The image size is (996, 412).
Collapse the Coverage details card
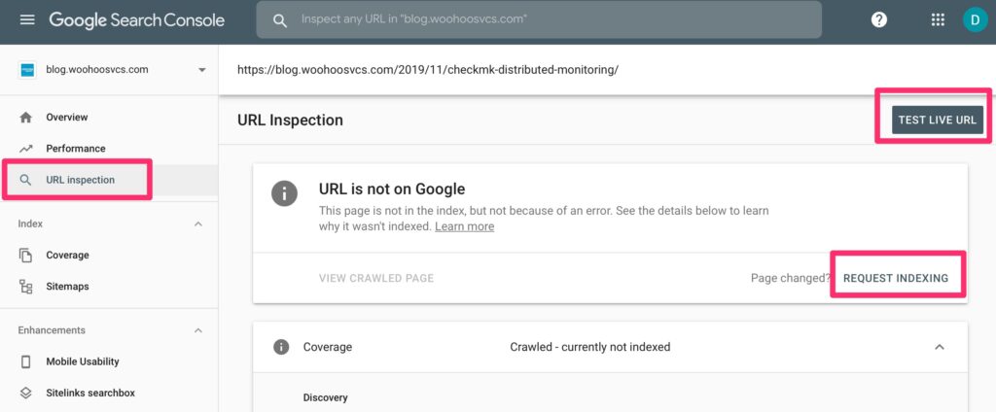pos(940,347)
